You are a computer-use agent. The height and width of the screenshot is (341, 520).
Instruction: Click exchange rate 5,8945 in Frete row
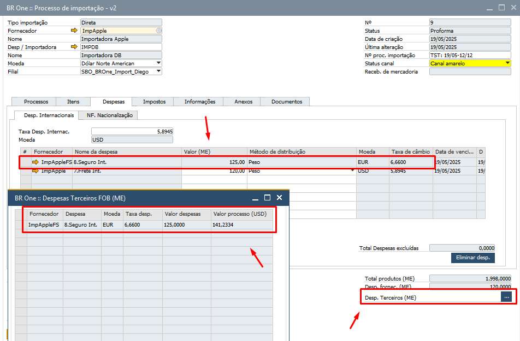pos(411,171)
